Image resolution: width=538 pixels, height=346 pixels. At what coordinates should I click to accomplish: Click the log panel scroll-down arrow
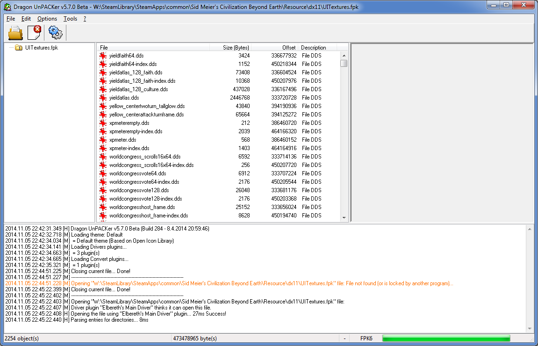tap(530, 329)
